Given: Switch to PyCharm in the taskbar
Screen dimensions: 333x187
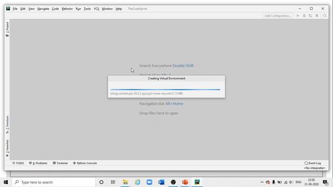Looking at the screenshot, I should pyautogui.click(x=197, y=182).
